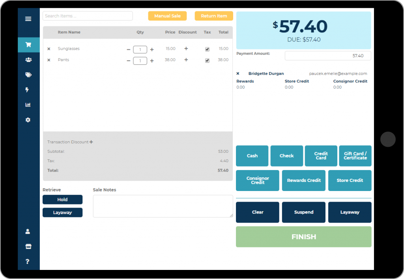Select the shopping cart sidebar icon

click(x=28, y=45)
